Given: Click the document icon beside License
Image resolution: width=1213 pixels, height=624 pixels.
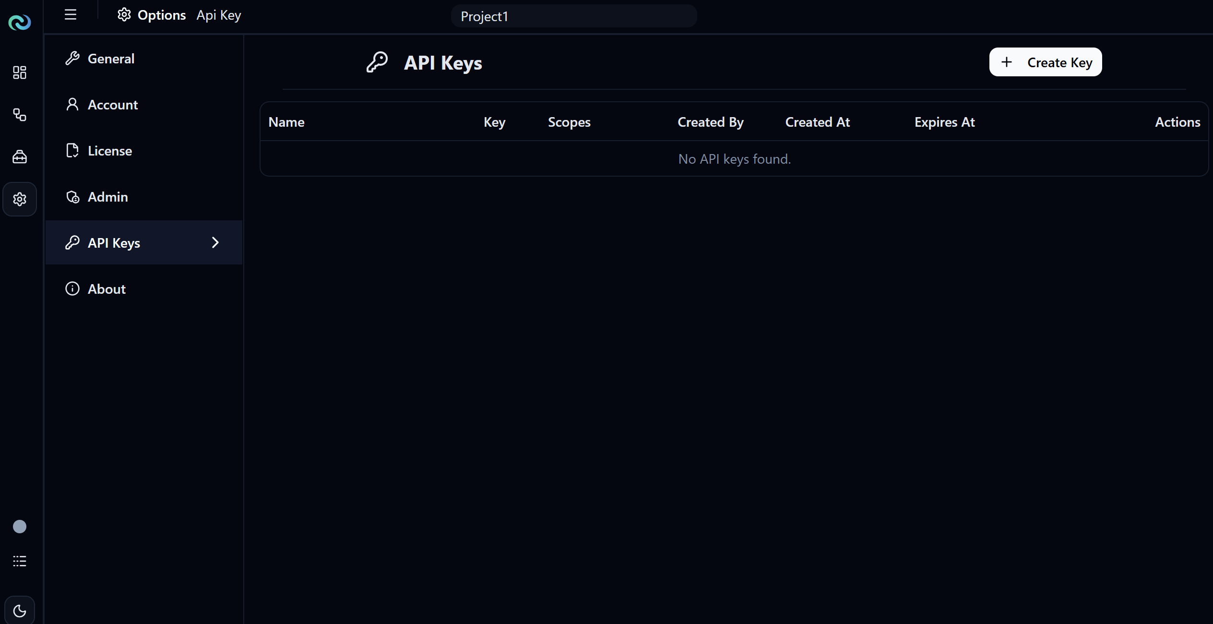Looking at the screenshot, I should tap(72, 151).
